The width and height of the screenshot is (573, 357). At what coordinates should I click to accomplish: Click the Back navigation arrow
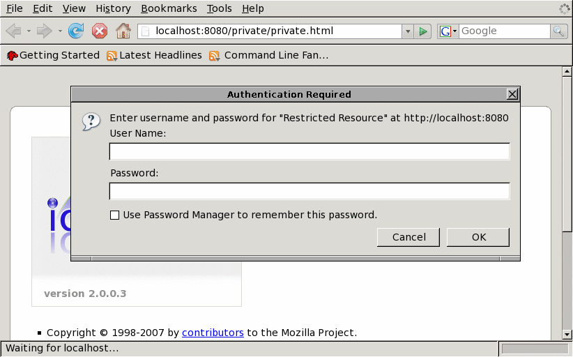coord(14,31)
